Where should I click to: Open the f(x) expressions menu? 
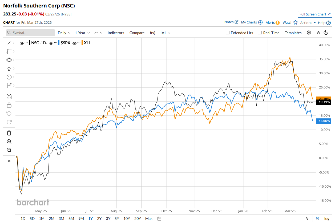click(152, 33)
